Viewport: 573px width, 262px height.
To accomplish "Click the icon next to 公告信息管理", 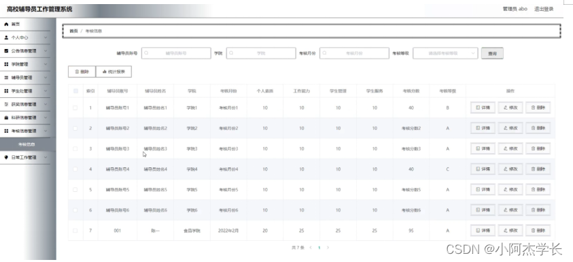I will [x=6, y=51].
